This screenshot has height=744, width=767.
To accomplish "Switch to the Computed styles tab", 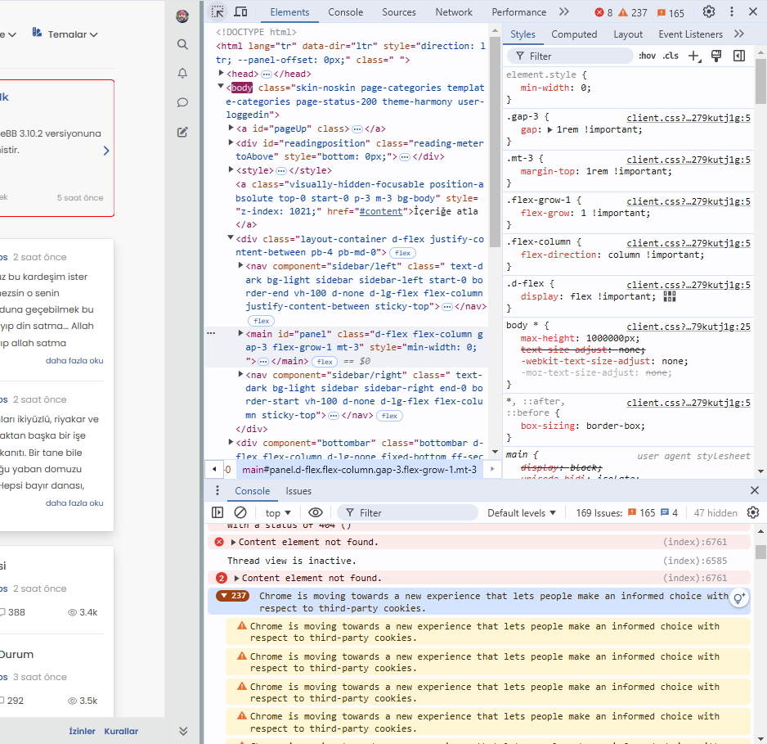I will (x=574, y=34).
